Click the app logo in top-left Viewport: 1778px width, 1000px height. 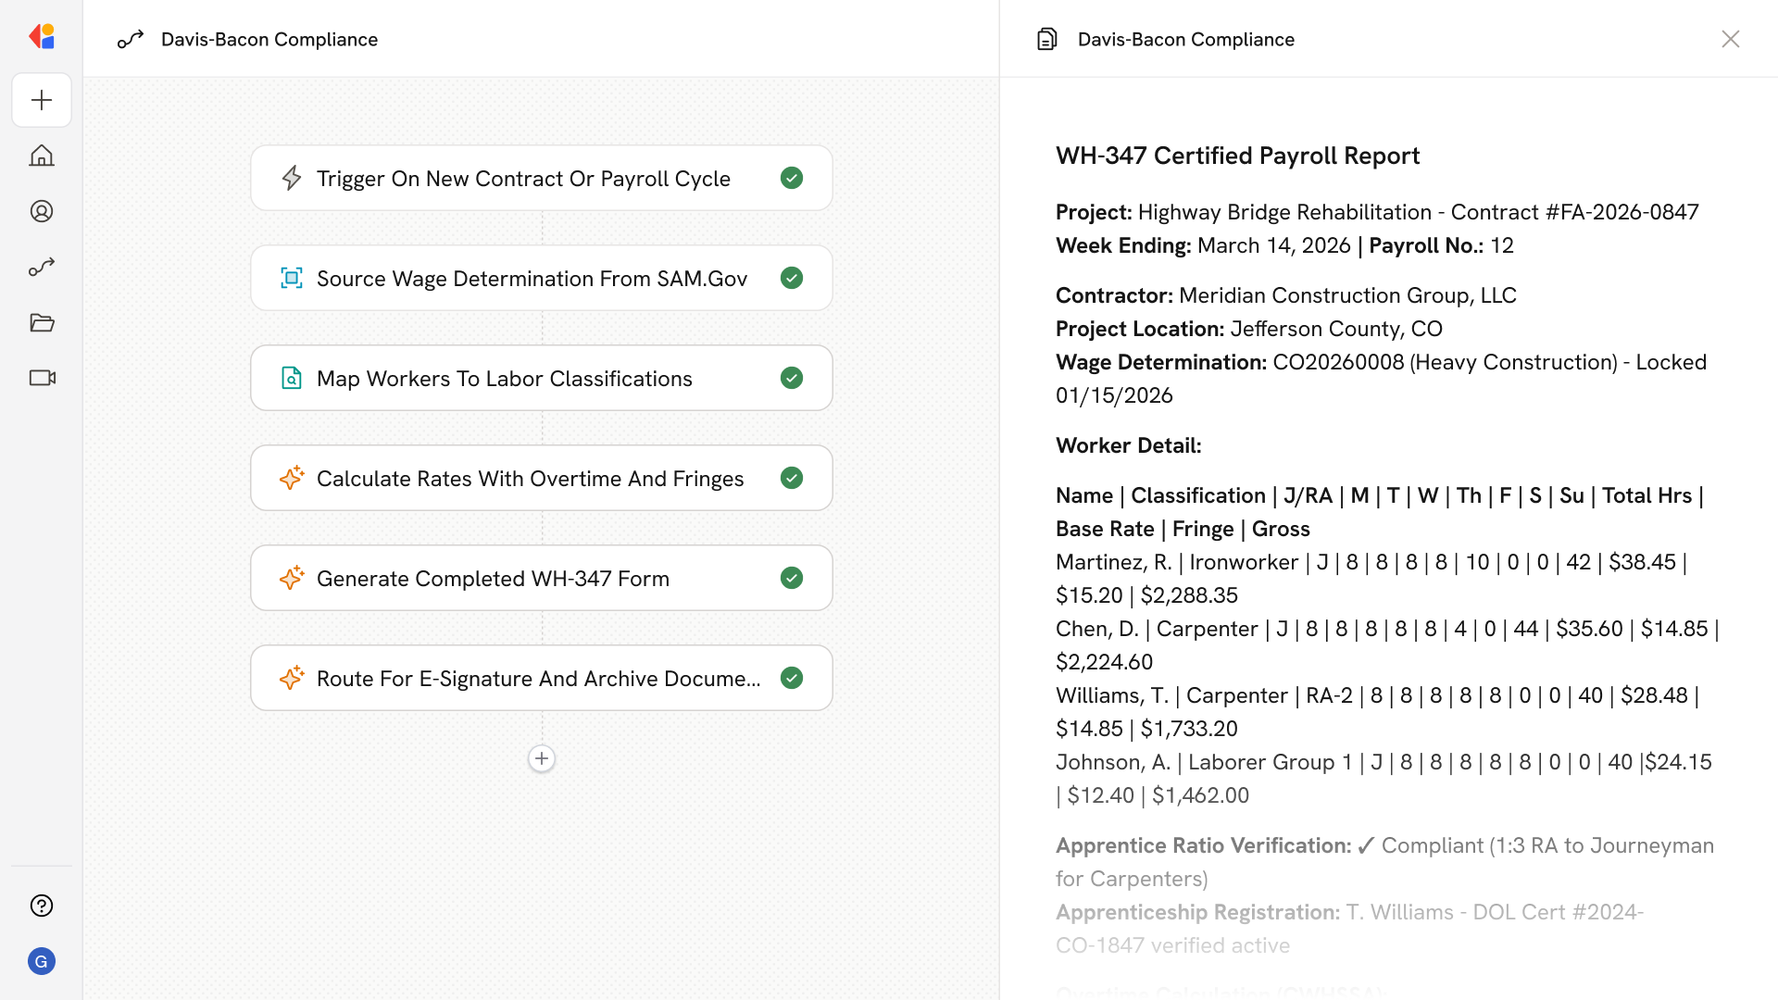click(x=42, y=37)
